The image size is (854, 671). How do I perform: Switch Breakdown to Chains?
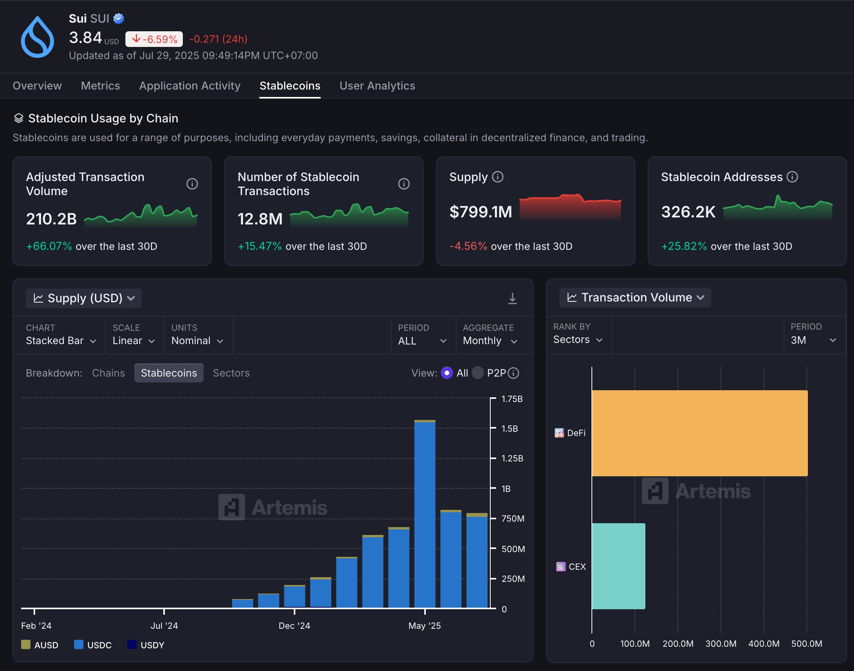click(x=108, y=373)
